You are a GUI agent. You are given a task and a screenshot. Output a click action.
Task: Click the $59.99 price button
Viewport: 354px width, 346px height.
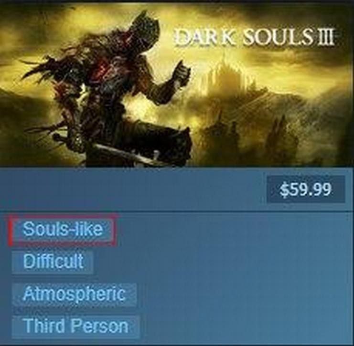306,189
